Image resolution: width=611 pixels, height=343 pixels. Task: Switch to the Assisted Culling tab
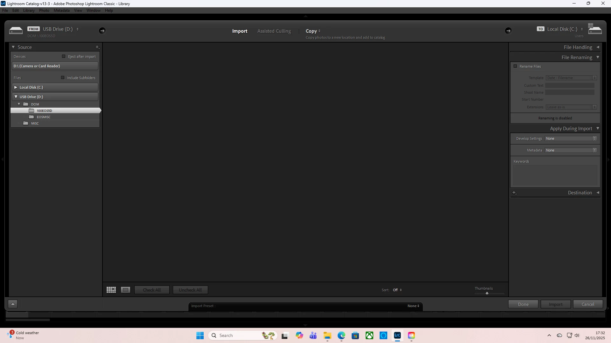274,31
